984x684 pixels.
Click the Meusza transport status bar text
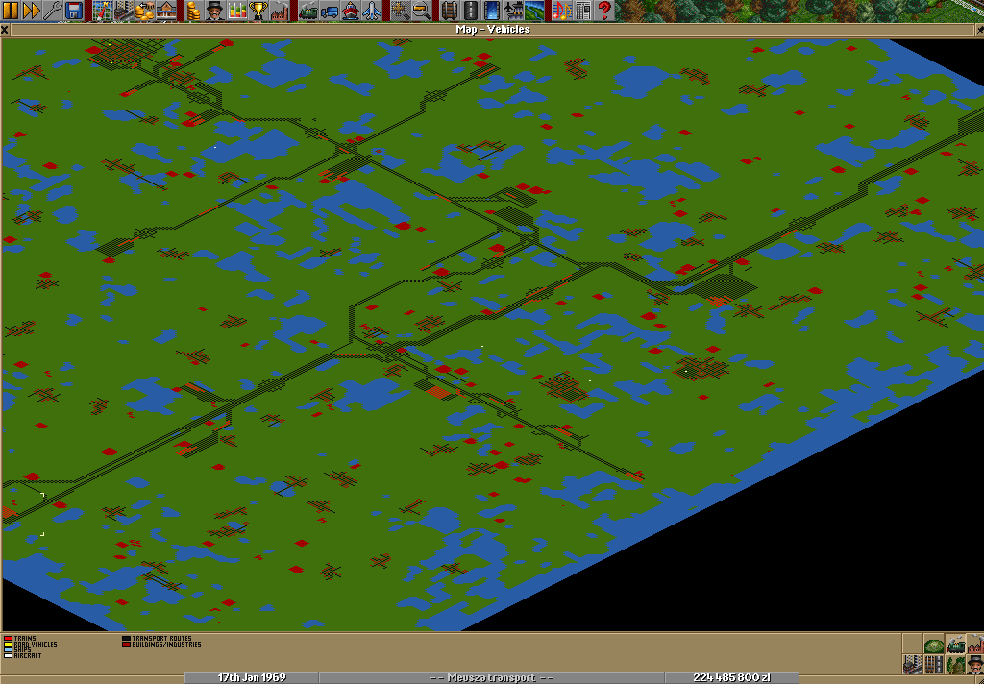click(492, 677)
